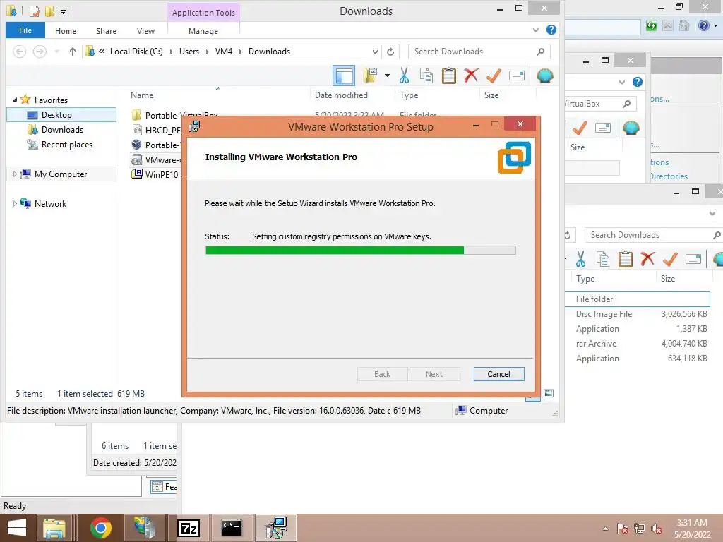The height and width of the screenshot is (542, 723).
Task: Open the Windows Start button
Action: pyautogui.click(x=17, y=528)
